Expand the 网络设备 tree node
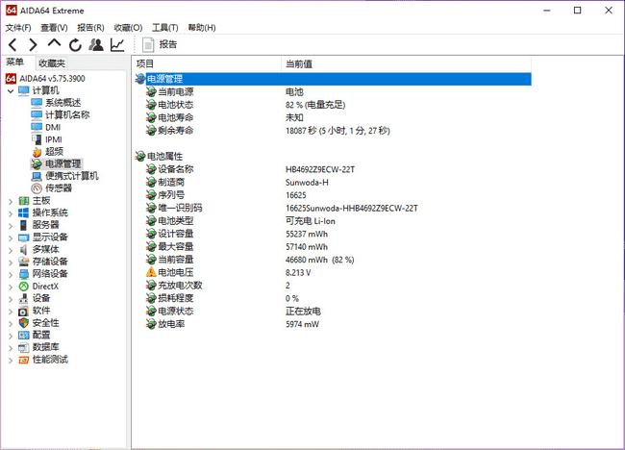This screenshot has height=450, width=625. (11, 275)
